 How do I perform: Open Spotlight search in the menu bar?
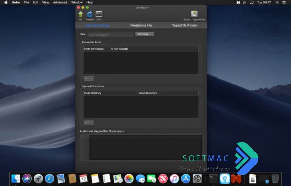tap(277, 2)
